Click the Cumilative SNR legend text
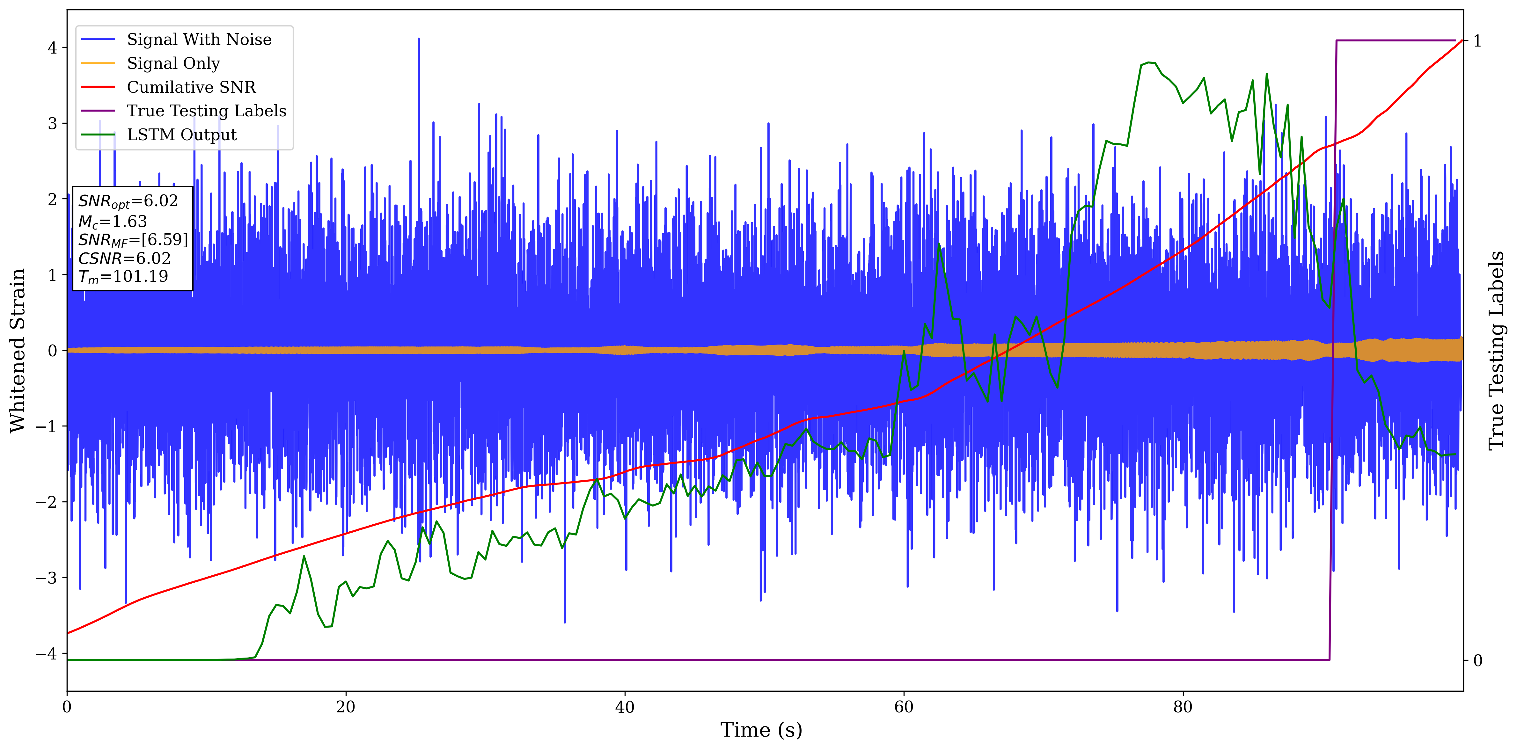 [191, 87]
